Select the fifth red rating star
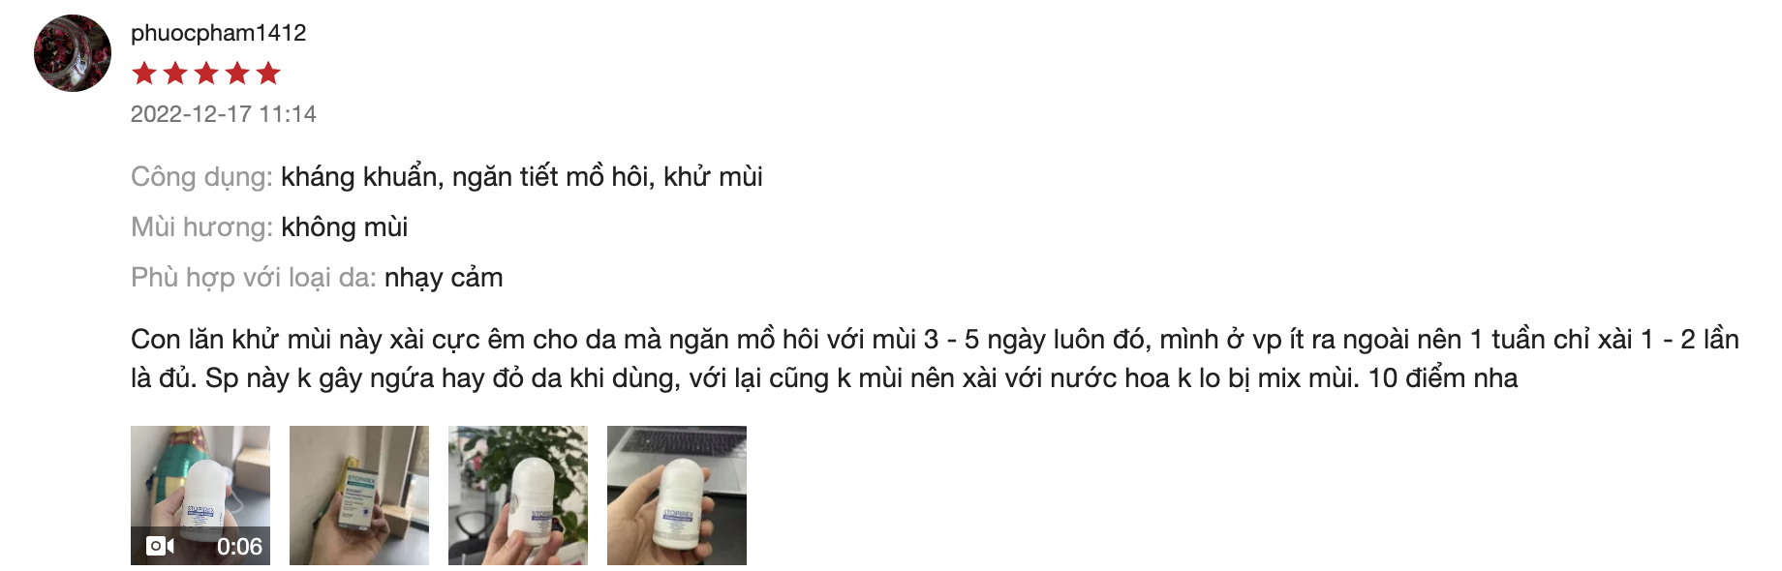The height and width of the screenshot is (571, 1782). (268, 73)
